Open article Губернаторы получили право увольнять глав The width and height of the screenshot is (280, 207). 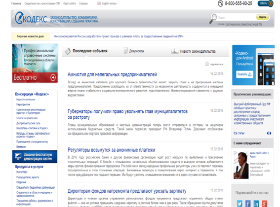(127, 114)
